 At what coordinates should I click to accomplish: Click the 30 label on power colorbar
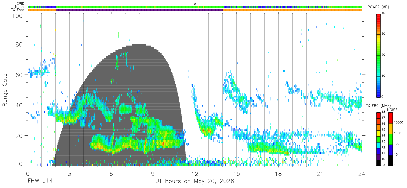tap(383, 34)
